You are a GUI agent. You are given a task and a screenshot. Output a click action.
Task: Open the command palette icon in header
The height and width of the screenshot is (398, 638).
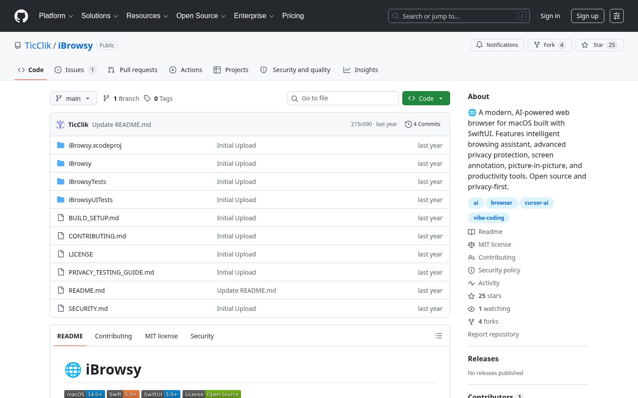pyautogui.click(x=617, y=16)
